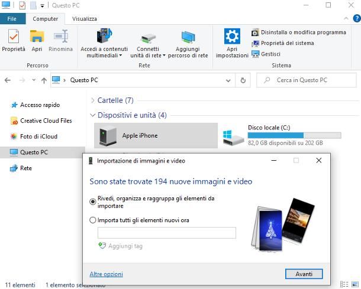This screenshot has width=361, height=289.
Task: Open Accedi a contenuti multimediali
Action: click(104, 43)
